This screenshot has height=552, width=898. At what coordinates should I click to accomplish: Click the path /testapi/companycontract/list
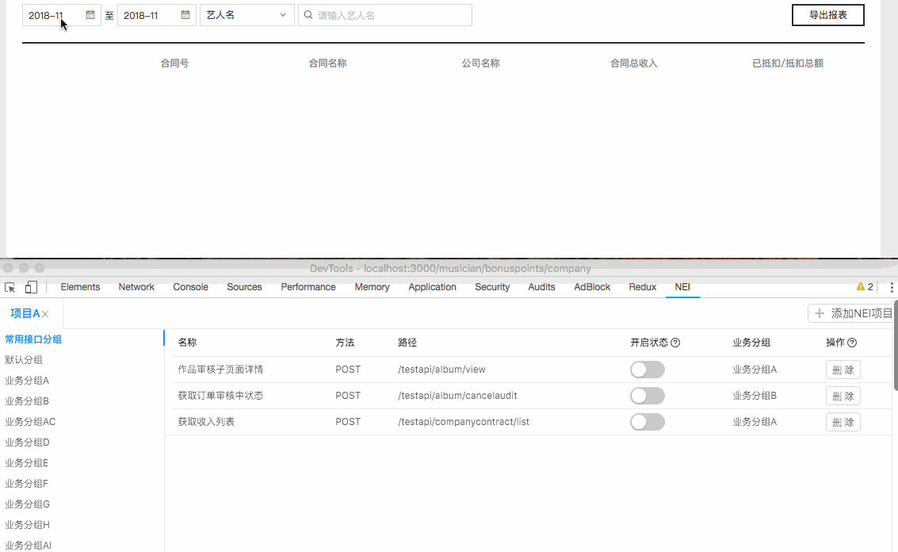[464, 423]
